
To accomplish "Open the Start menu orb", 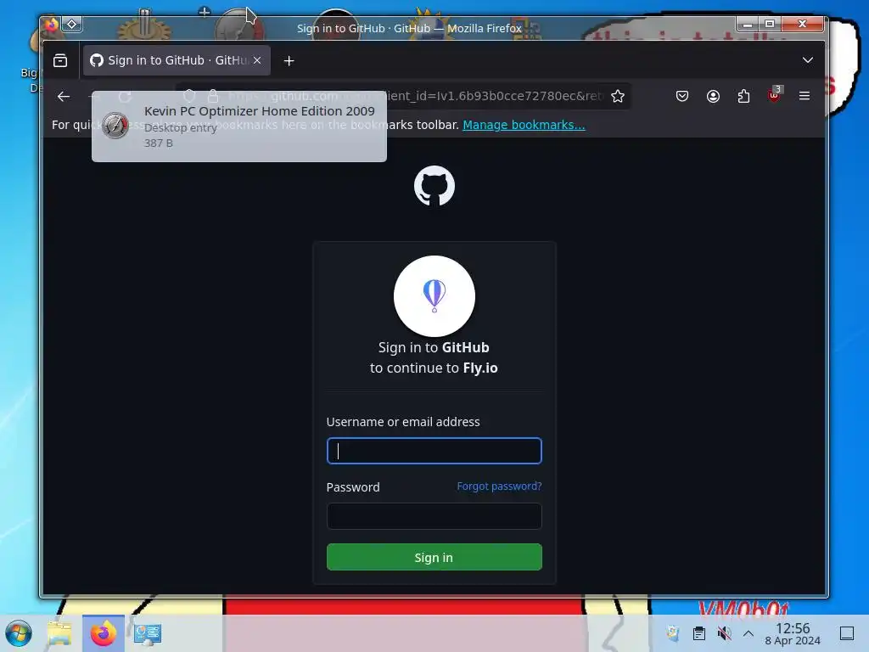I will (19, 633).
